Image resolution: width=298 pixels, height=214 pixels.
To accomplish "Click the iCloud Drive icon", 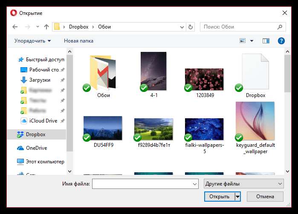I will pyautogui.click(x=24, y=121).
